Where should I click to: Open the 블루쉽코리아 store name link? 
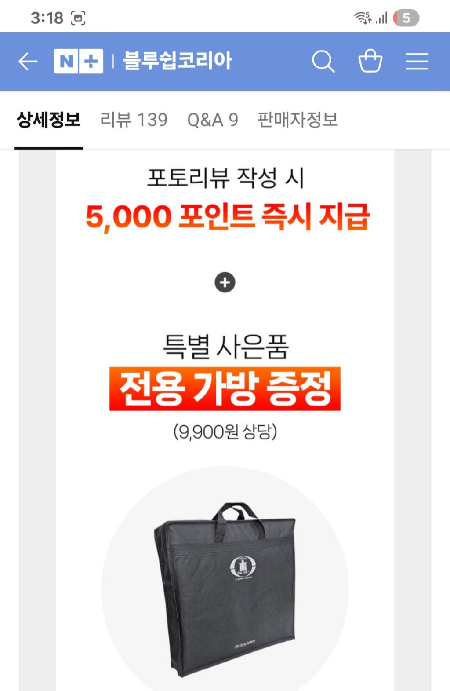point(177,61)
